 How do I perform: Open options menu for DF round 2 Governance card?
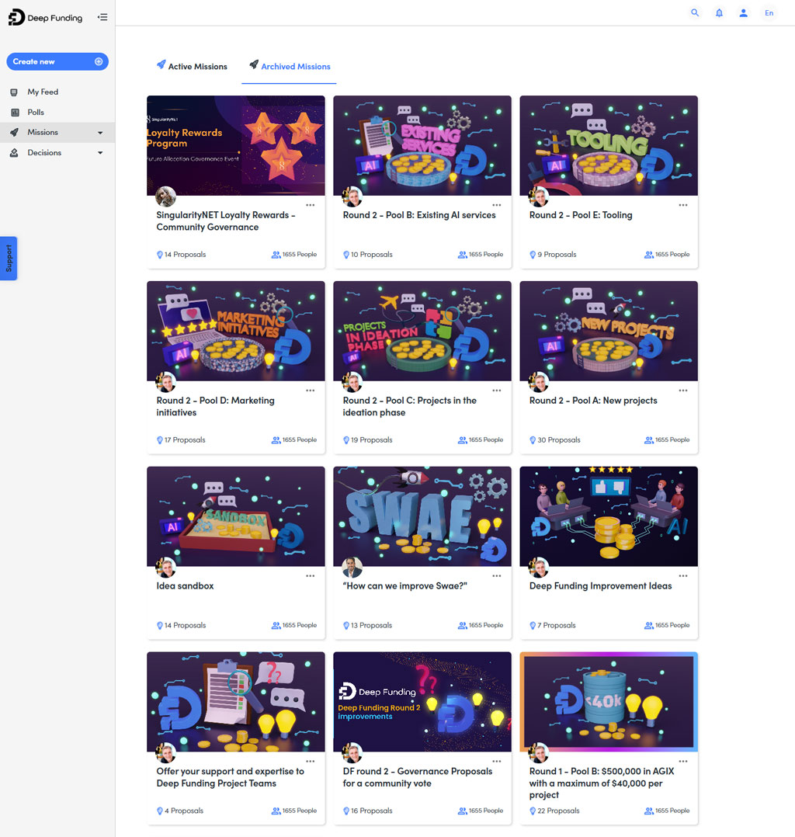pos(497,761)
